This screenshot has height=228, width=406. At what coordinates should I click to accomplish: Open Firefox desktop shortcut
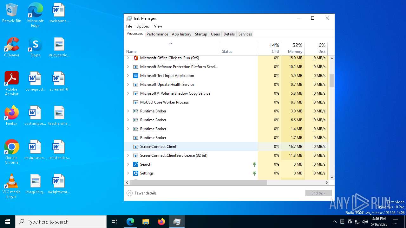pyautogui.click(x=12, y=116)
